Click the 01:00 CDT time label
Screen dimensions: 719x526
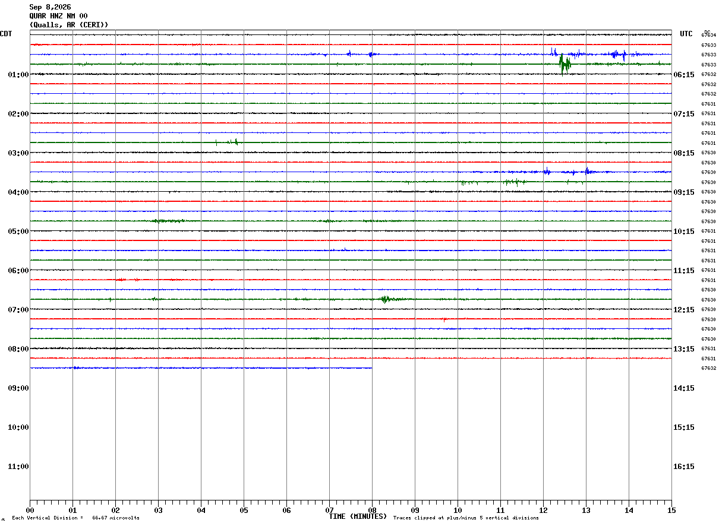[18, 75]
